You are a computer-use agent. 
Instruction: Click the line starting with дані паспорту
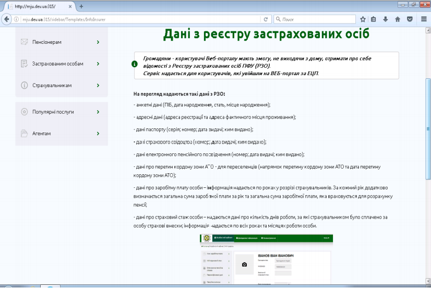point(193,129)
